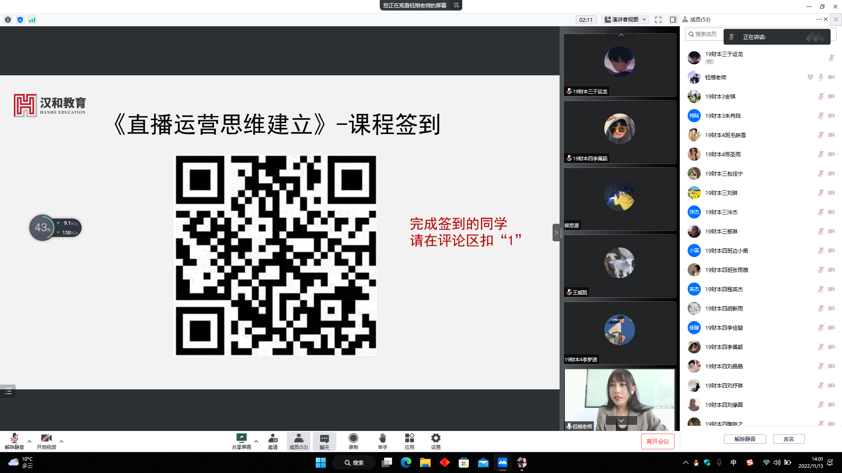Start recording with the 录制 icon

coord(353,438)
